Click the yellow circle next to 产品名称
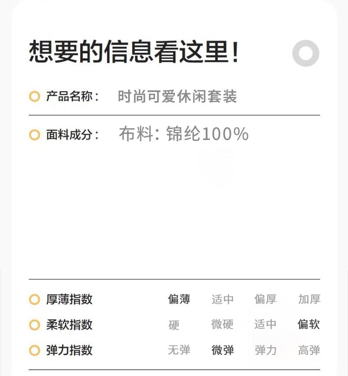The image size is (348, 376). click(x=34, y=96)
